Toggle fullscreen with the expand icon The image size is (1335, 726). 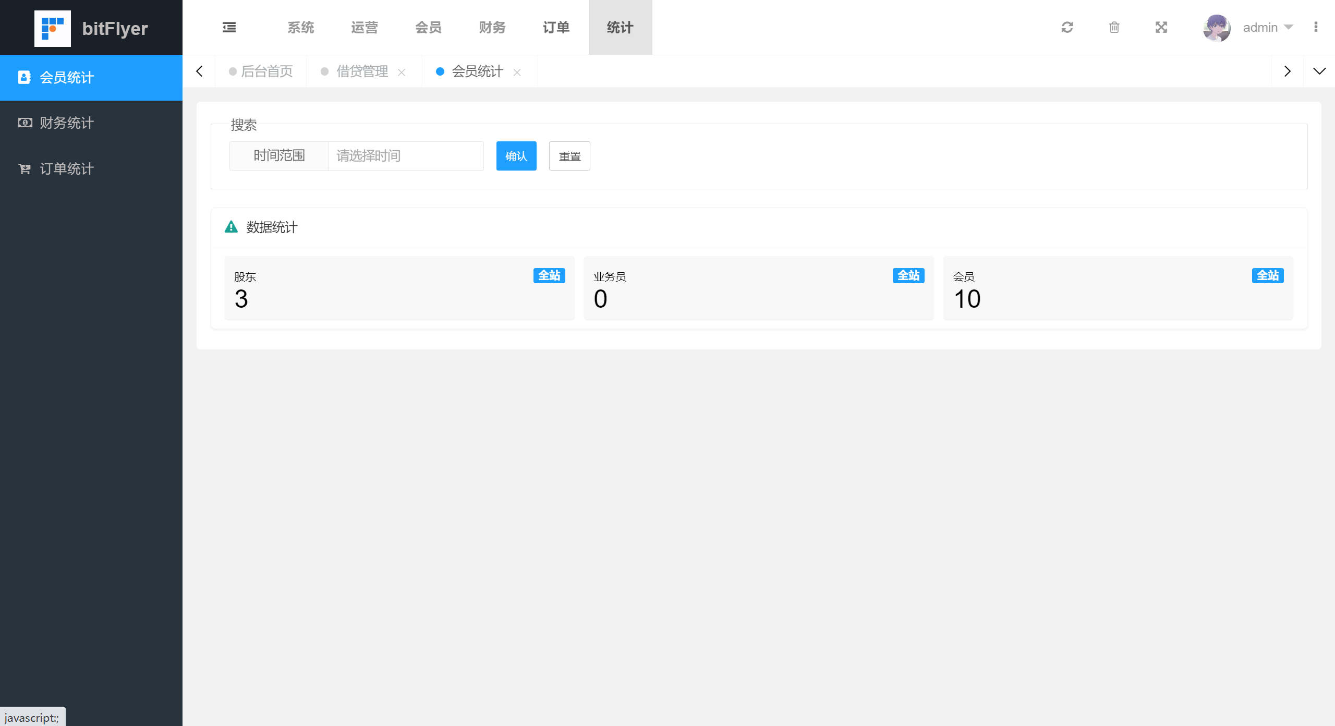pyautogui.click(x=1161, y=28)
